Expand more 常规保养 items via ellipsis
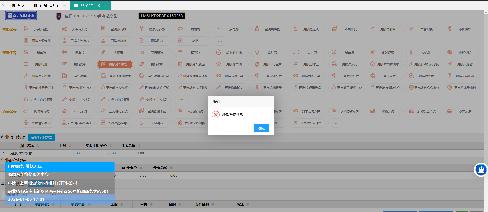Viewport: 488px width, 212px height. 220,41
